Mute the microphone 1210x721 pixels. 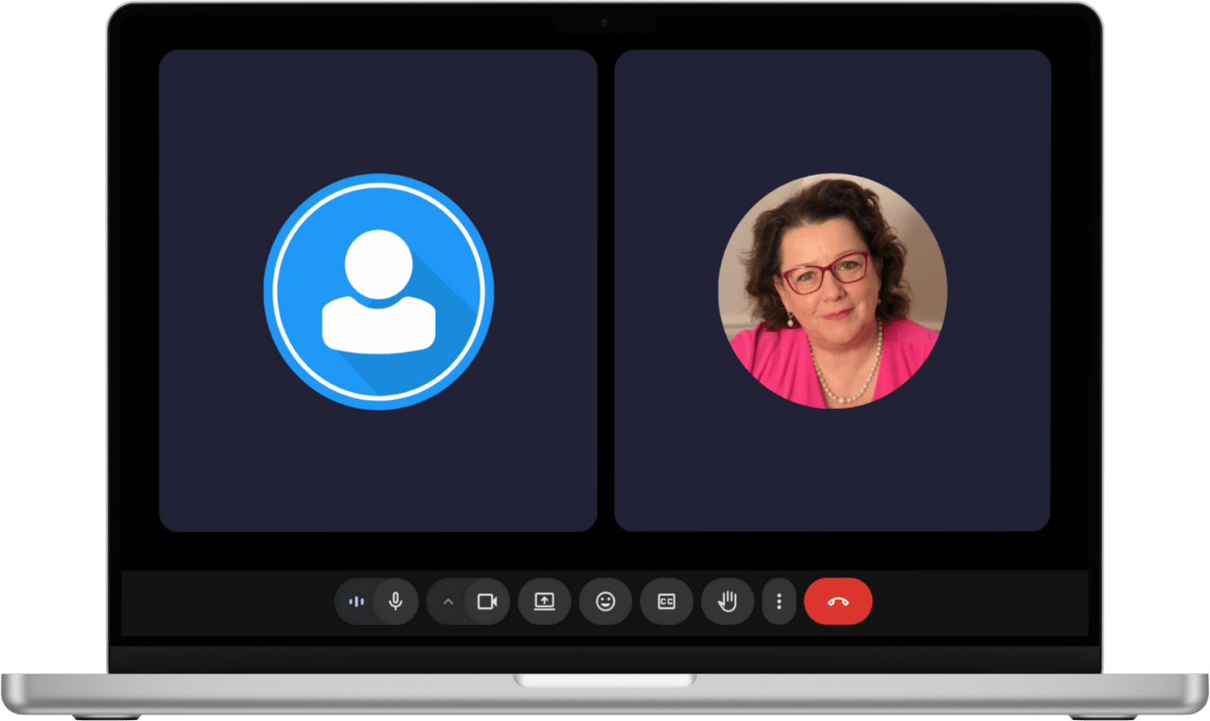[395, 602]
